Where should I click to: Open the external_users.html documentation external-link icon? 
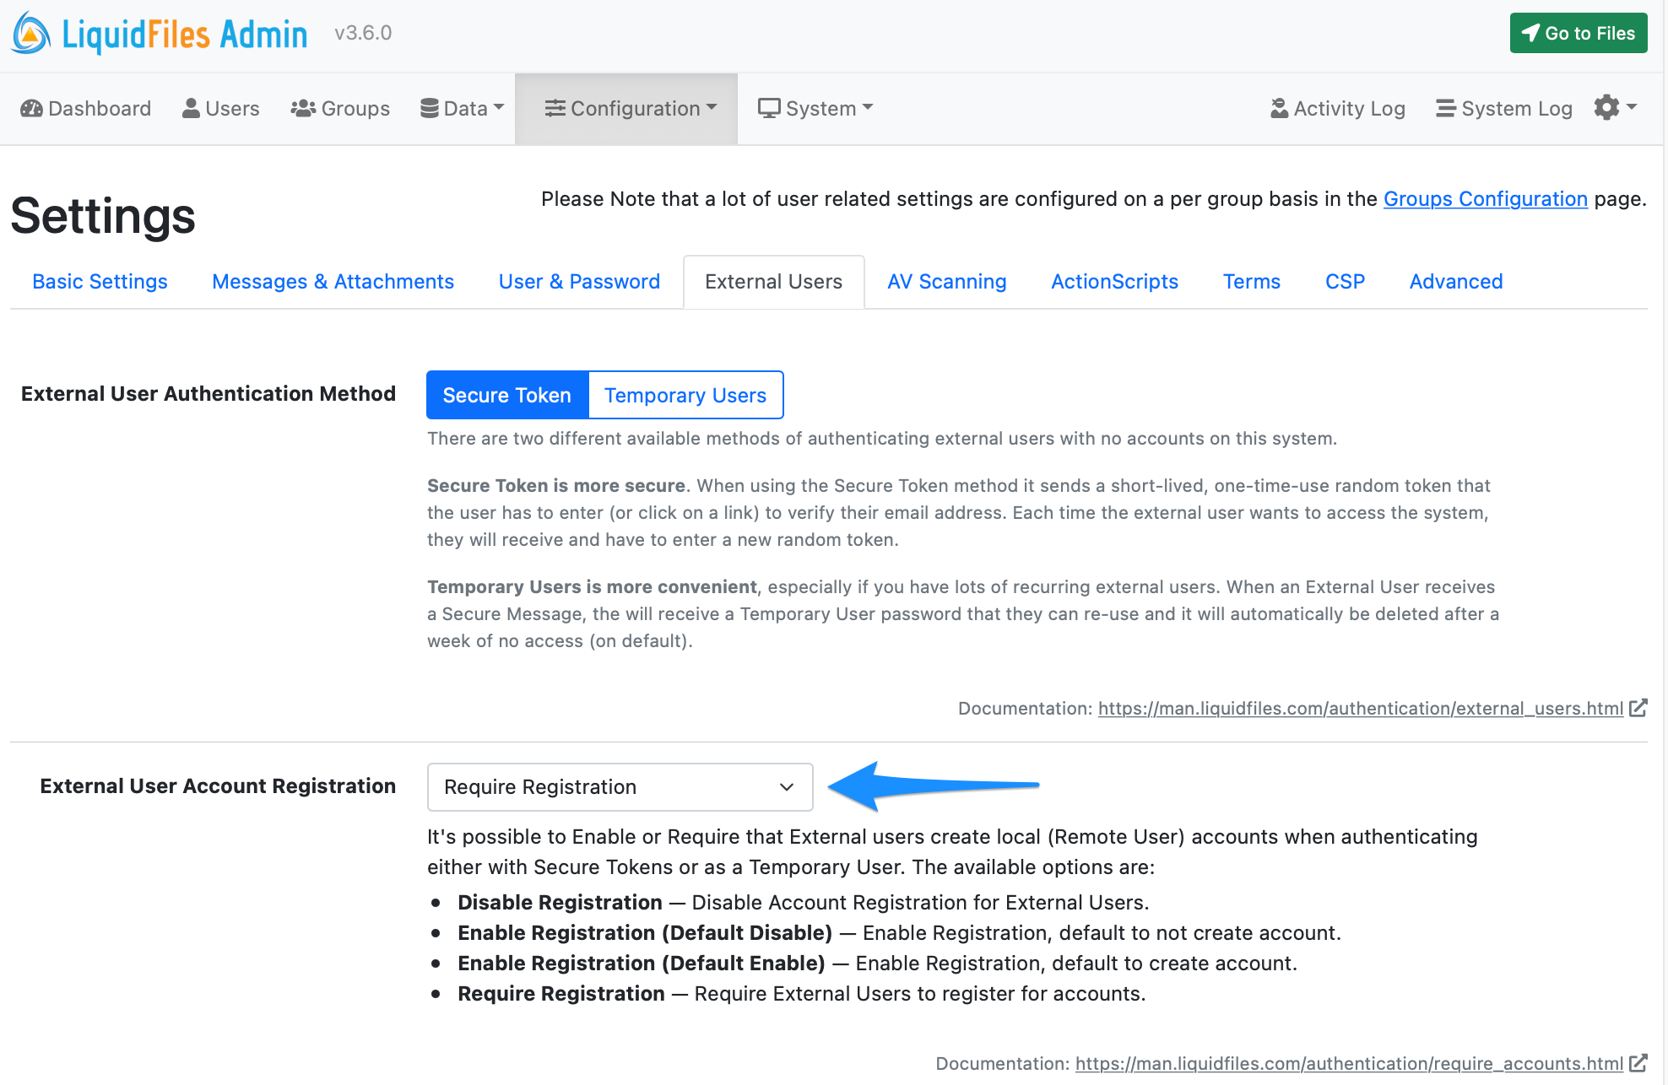pos(1639,708)
